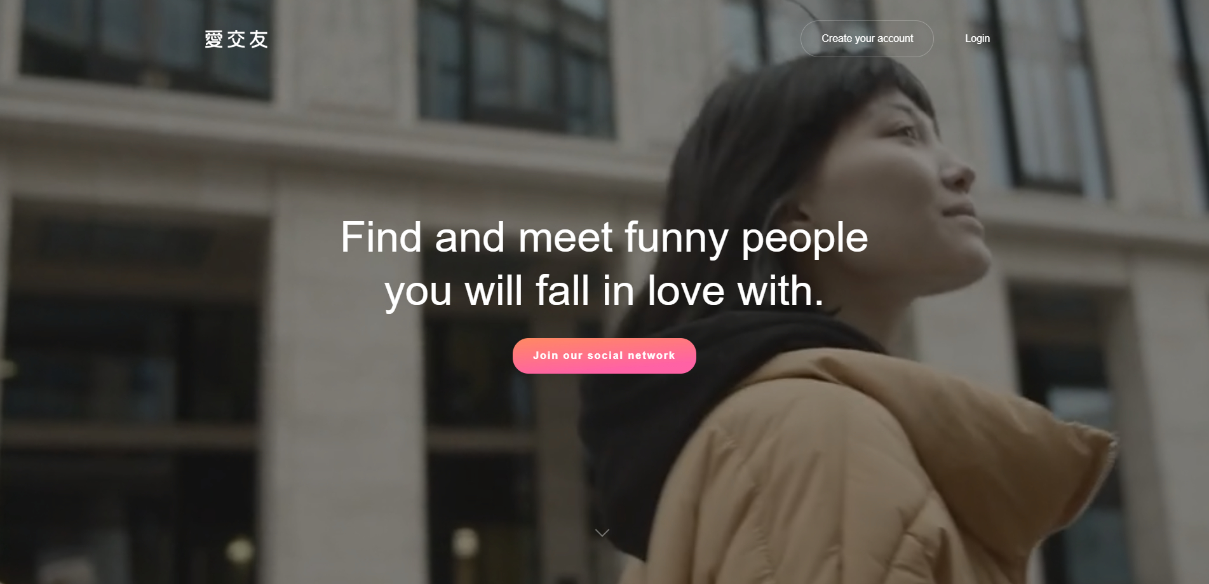Screen dimensions: 1209x584
Task: Click the 友 character in the logo
Action: coord(259,39)
